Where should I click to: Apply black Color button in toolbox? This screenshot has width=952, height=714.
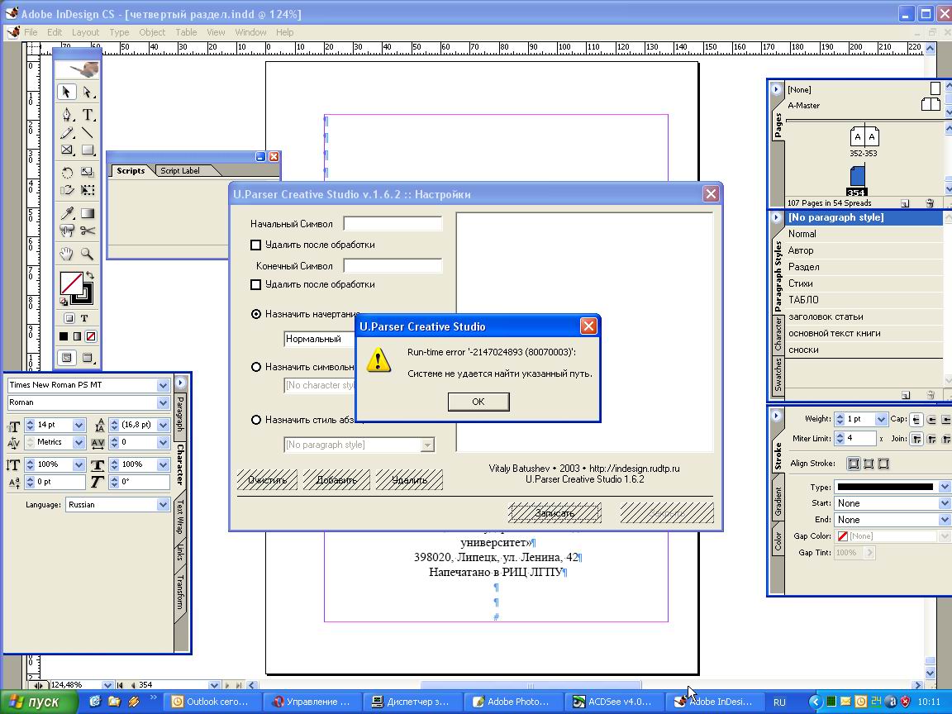[64, 336]
